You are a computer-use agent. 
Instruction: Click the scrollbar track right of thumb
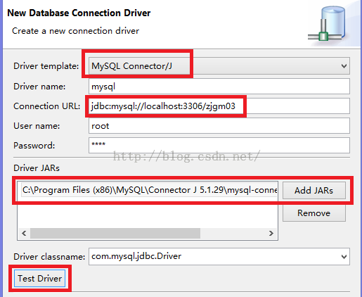click(x=233, y=233)
